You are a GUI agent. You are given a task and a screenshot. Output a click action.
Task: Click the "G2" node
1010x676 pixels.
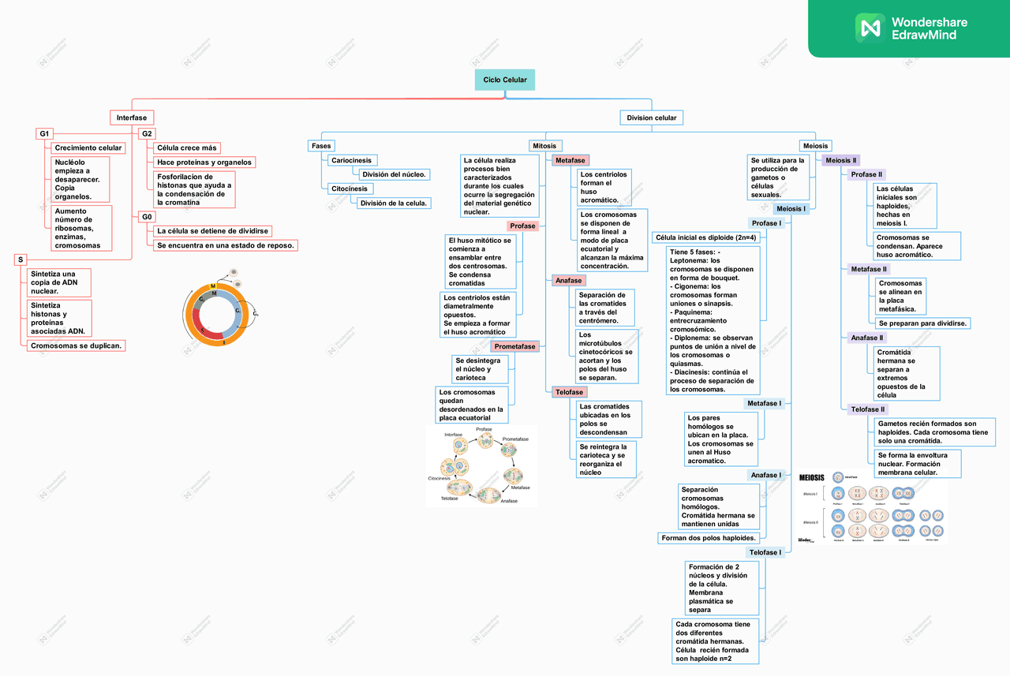coord(147,134)
